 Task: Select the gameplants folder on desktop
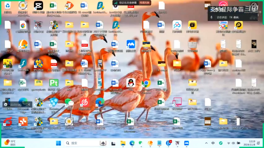point(38,83)
